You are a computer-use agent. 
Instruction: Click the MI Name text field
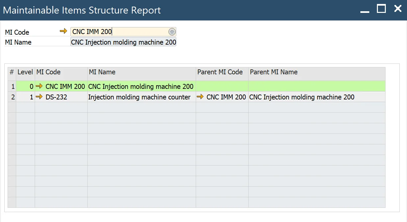(123, 42)
